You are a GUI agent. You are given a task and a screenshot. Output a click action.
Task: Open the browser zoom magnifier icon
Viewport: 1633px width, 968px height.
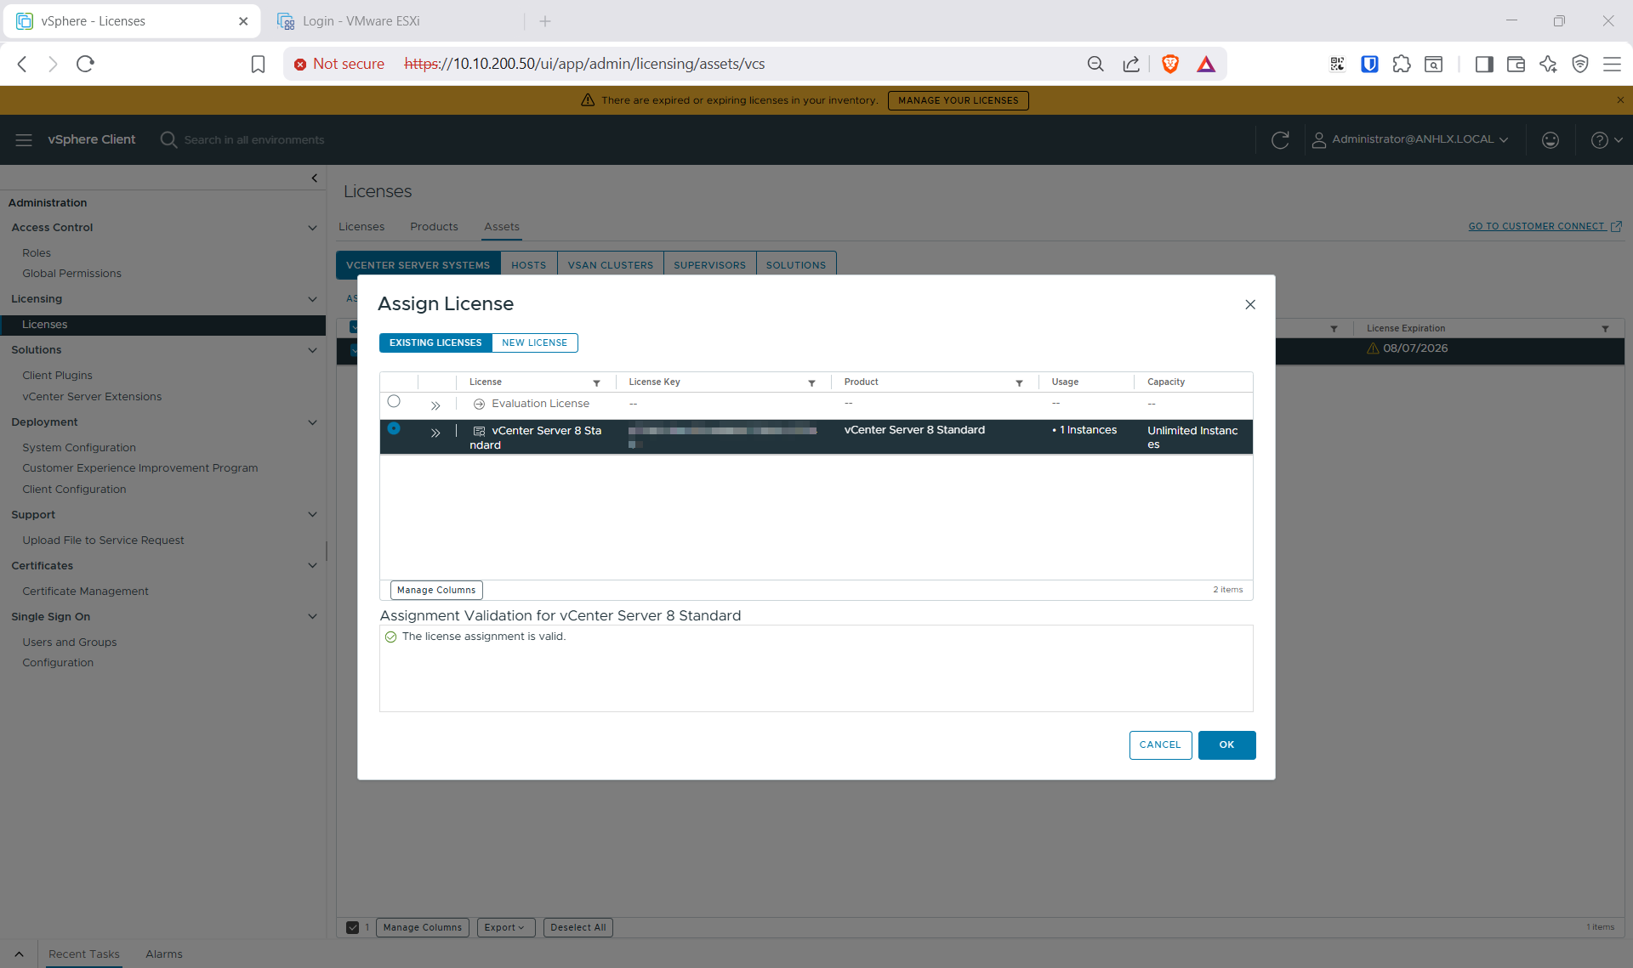pyautogui.click(x=1095, y=64)
